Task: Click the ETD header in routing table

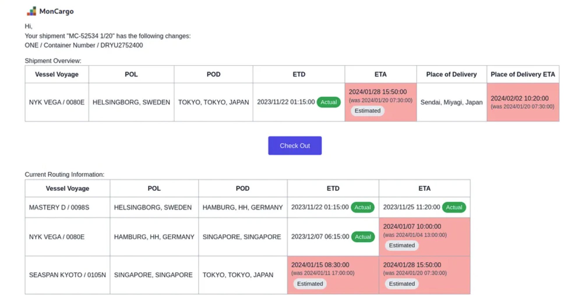Action: (333, 188)
